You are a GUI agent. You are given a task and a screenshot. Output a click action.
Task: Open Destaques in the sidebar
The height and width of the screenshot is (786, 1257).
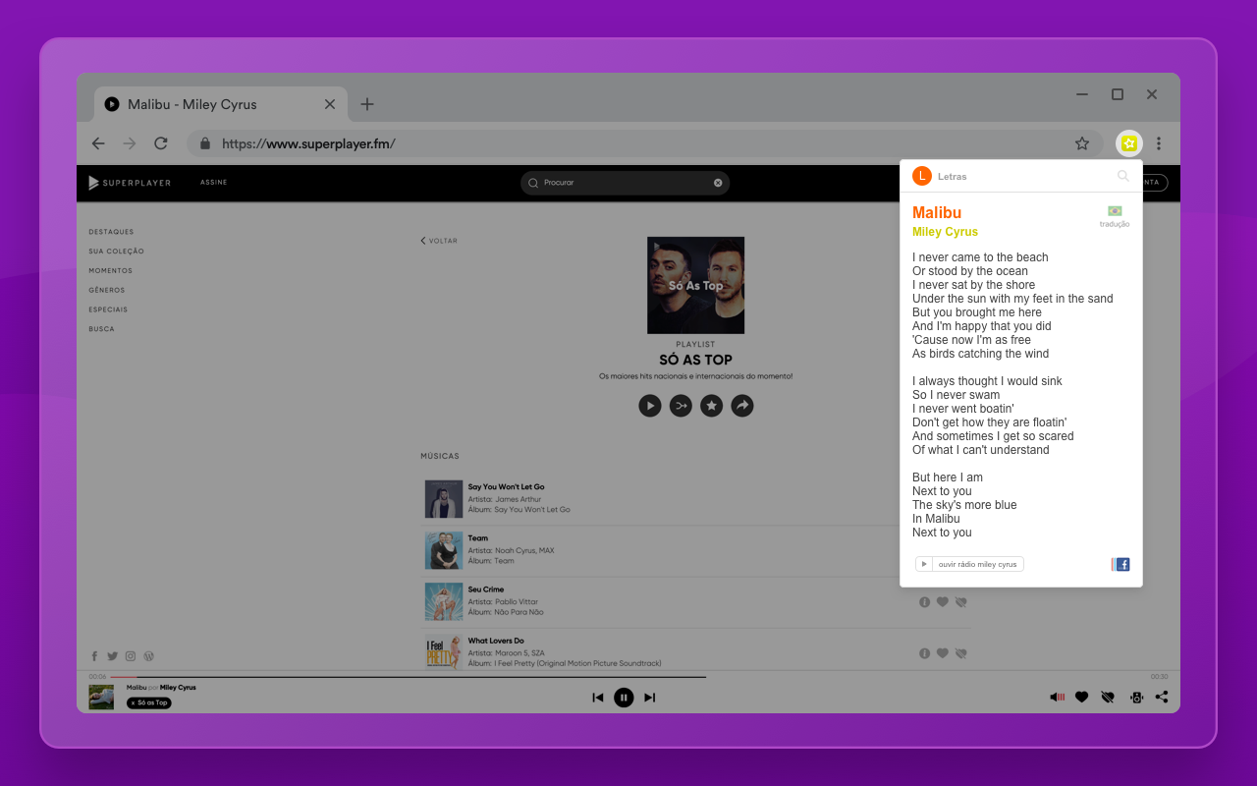(x=111, y=232)
